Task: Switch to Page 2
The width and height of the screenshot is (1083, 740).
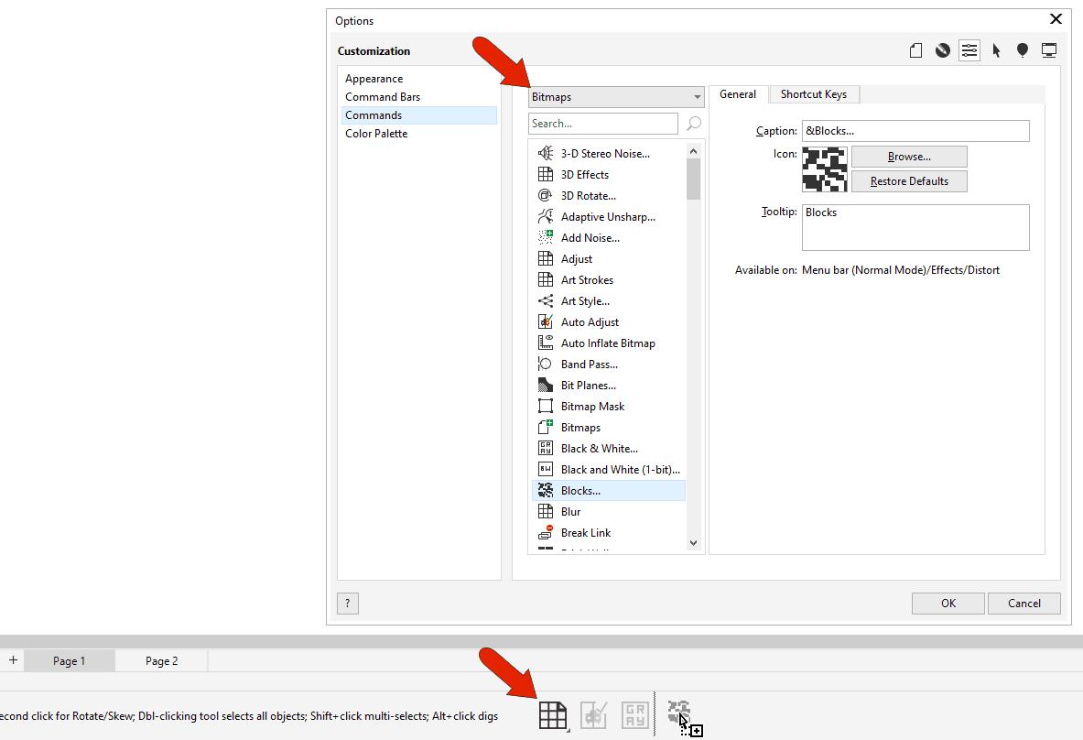Action: point(161,660)
